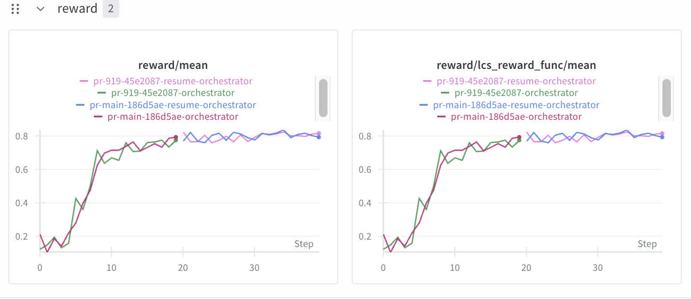Image resolution: width=691 pixels, height=299 pixels.
Task: Click the panel count badge showing 2
Action: point(111,9)
